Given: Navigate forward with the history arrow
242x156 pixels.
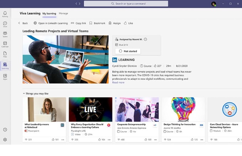Looking at the screenshot, I should click(80, 4).
